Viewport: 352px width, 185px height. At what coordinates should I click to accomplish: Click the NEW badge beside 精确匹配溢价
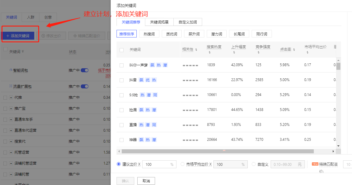click(x=315, y=164)
